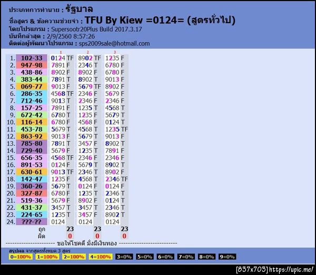Click the last saved date 2/9/2560 8:57:26
The image size is (316, 275).
71,36
